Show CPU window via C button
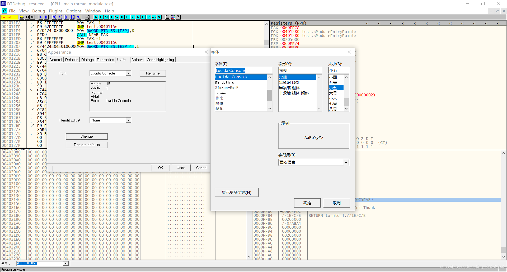 [x=128, y=17]
